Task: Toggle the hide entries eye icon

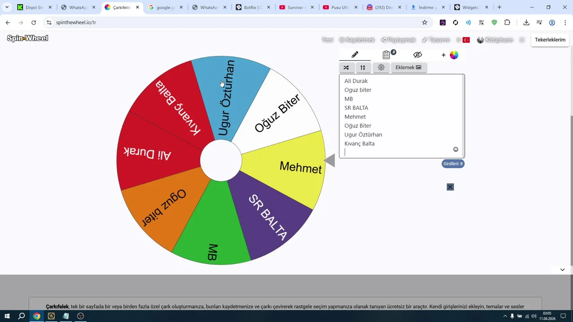Action: [418, 55]
